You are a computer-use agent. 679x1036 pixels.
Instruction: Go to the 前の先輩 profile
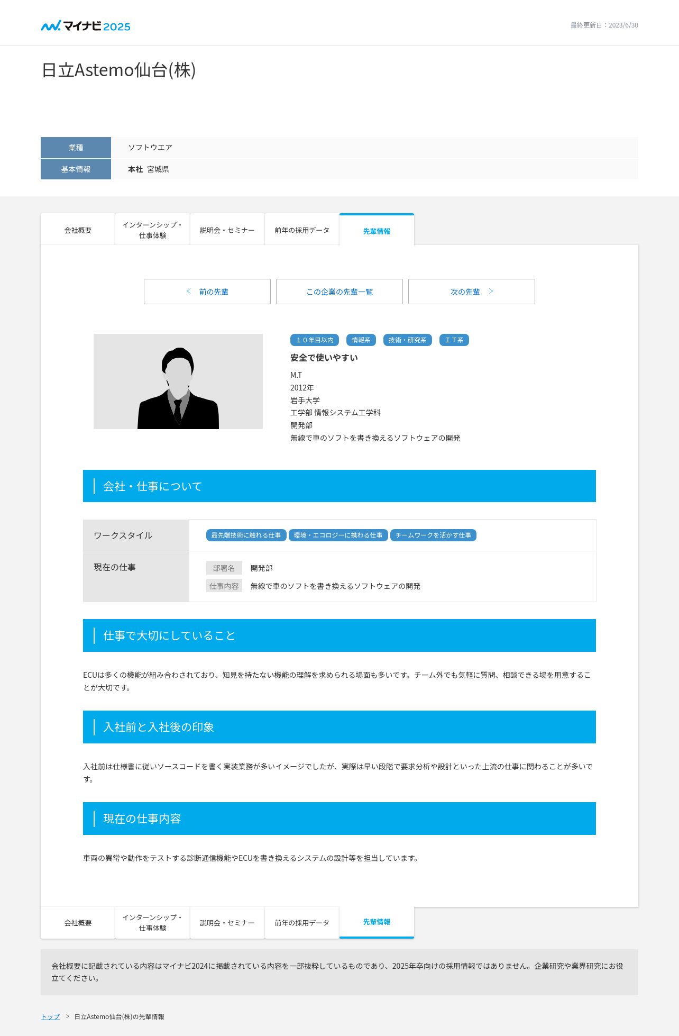[x=207, y=292]
